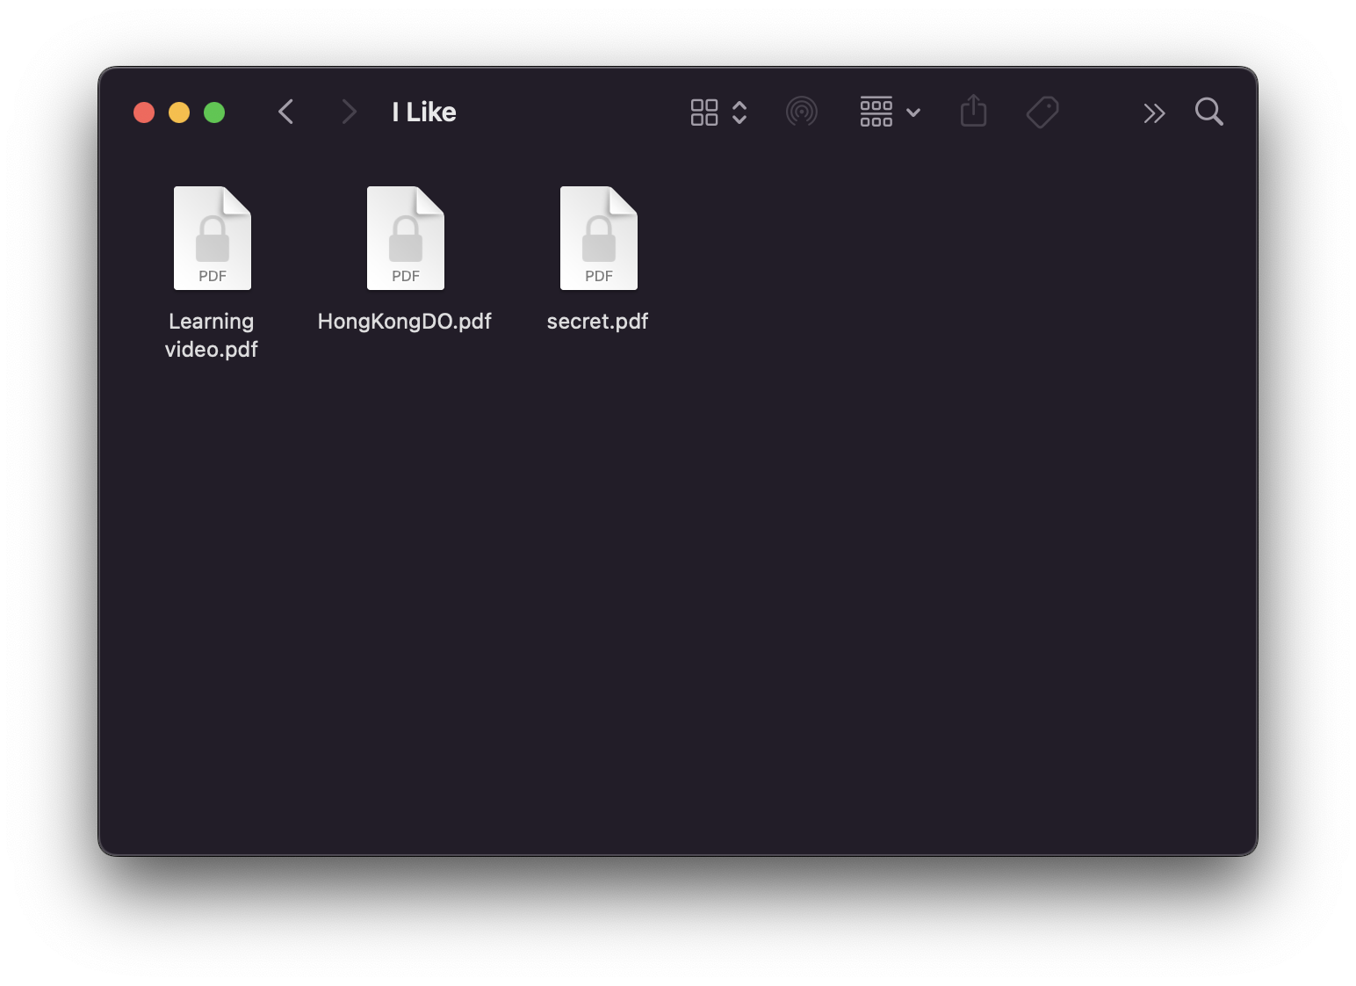Screen dimensions: 1356x986
Task: Open search with the magnifier icon
Action: point(1209,112)
